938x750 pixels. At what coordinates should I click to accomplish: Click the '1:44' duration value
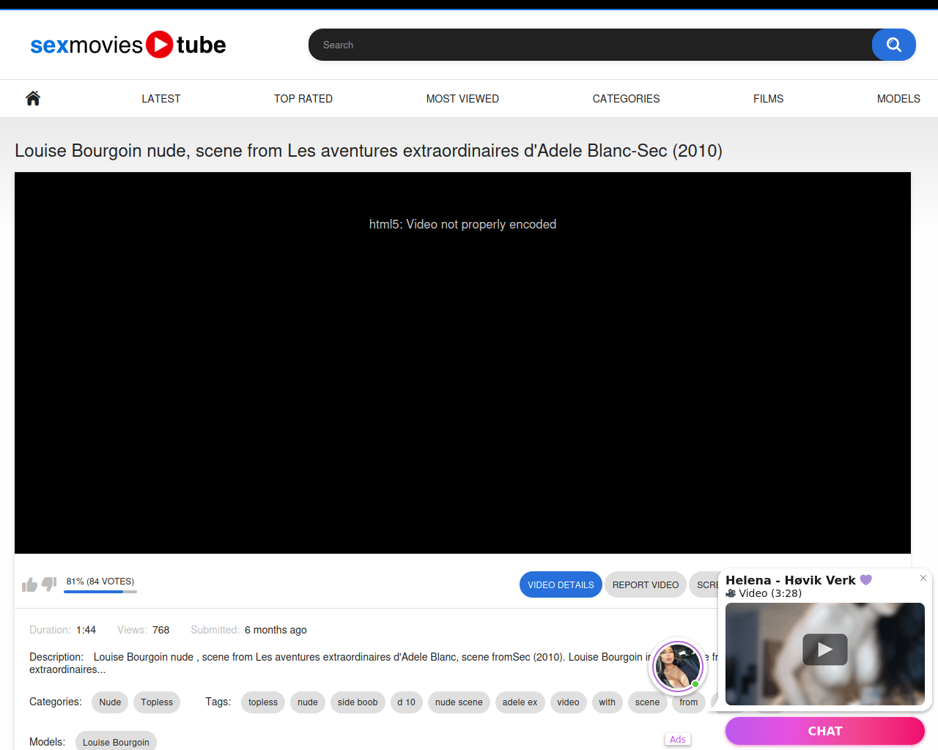(86, 630)
